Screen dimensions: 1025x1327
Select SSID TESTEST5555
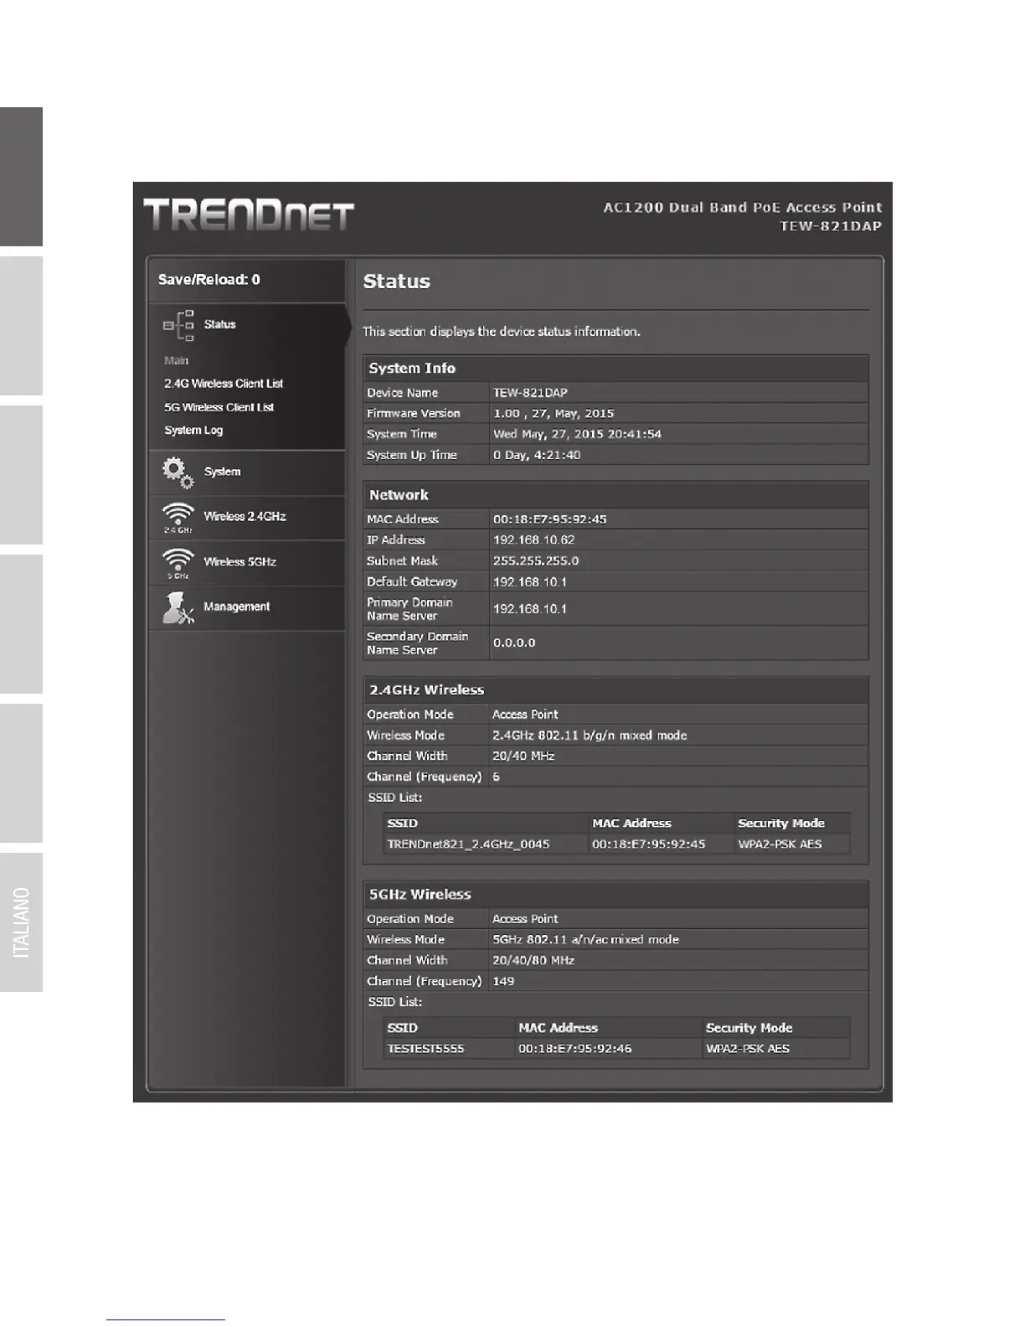(x=425, y=1049)
